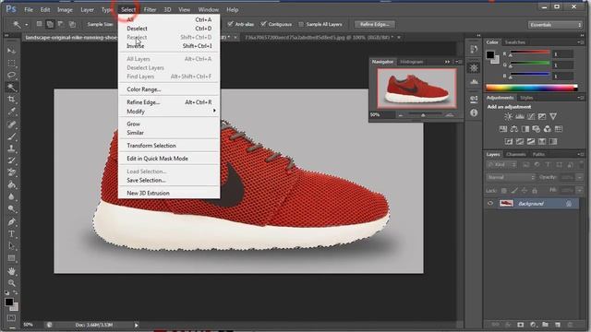
Task: Create new group in Layers panel
Action: point(545,325)
